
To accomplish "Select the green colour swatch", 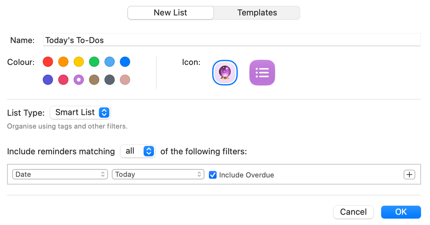I will [x=94, y=62].
